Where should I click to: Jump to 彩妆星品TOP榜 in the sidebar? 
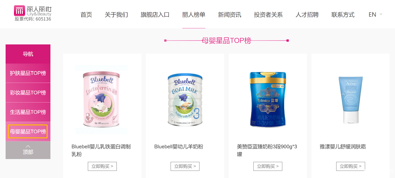[28, 93]
